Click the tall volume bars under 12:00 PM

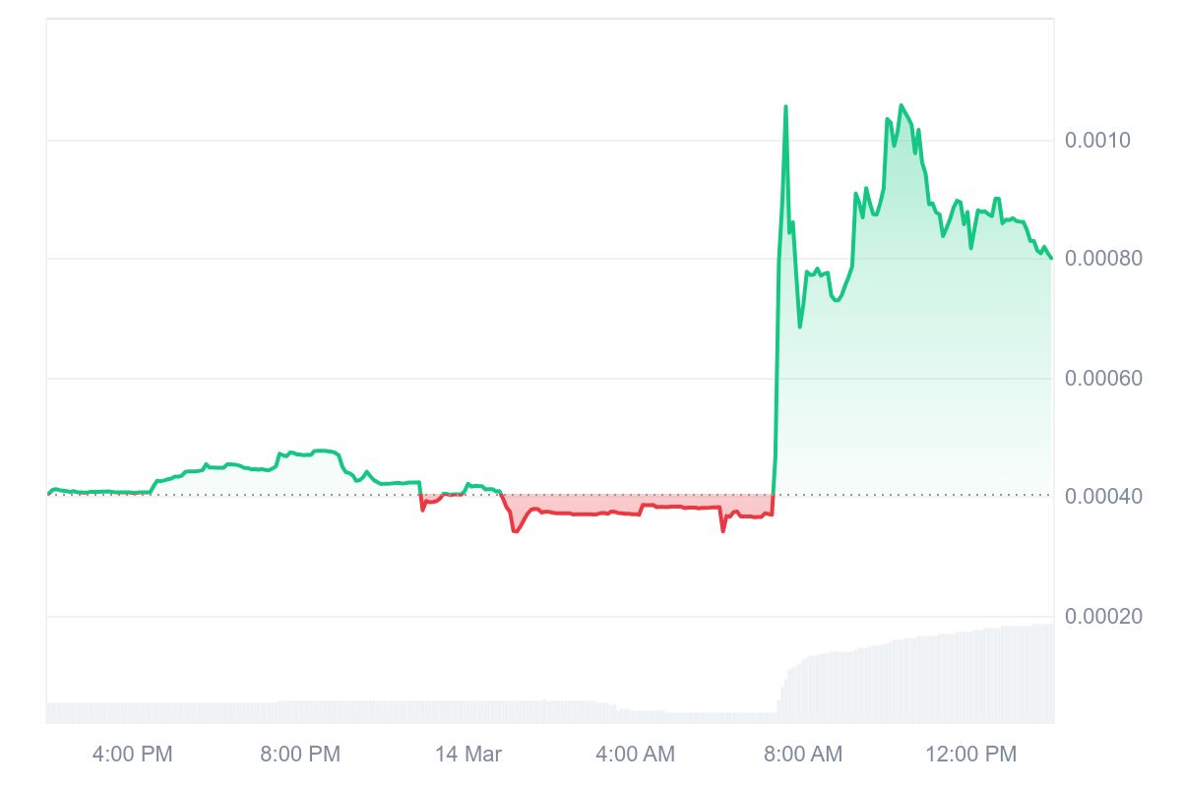(971, 679)
